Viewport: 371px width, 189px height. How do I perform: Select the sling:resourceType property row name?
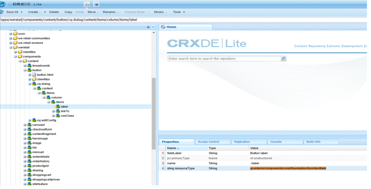[181, 168]
